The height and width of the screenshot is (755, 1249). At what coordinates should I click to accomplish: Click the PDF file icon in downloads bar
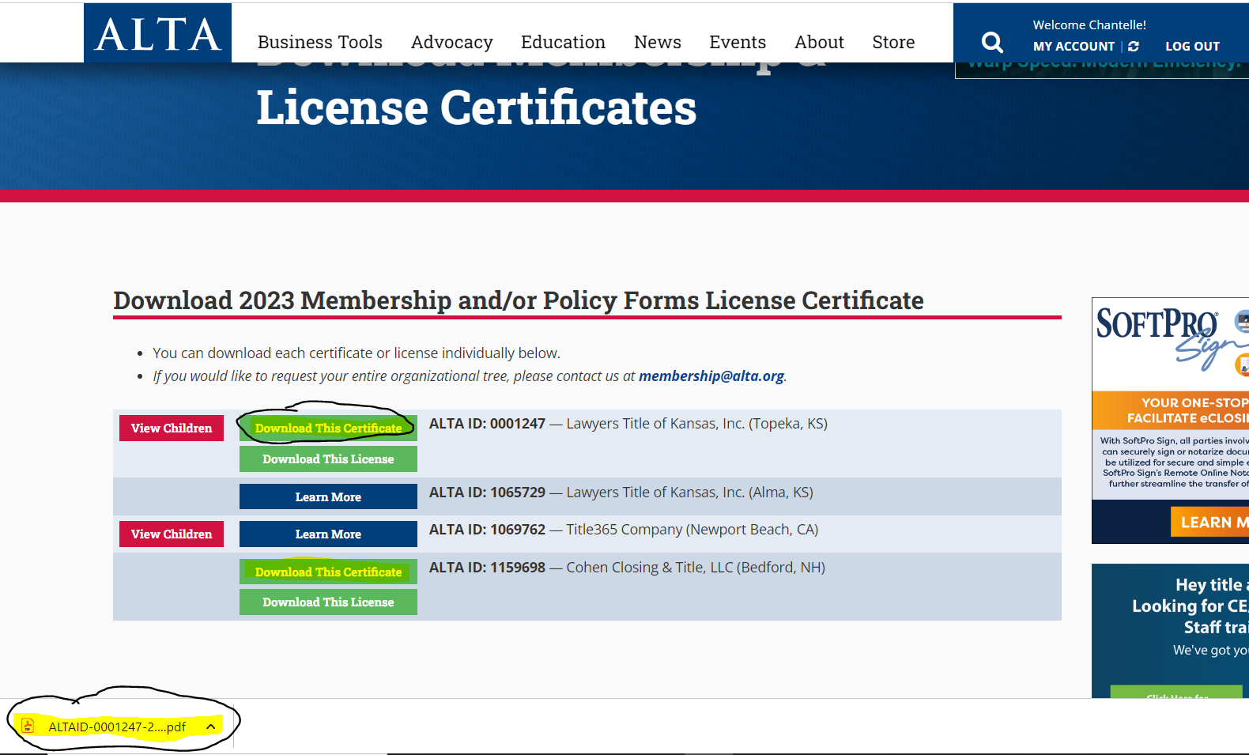point(28,726)
